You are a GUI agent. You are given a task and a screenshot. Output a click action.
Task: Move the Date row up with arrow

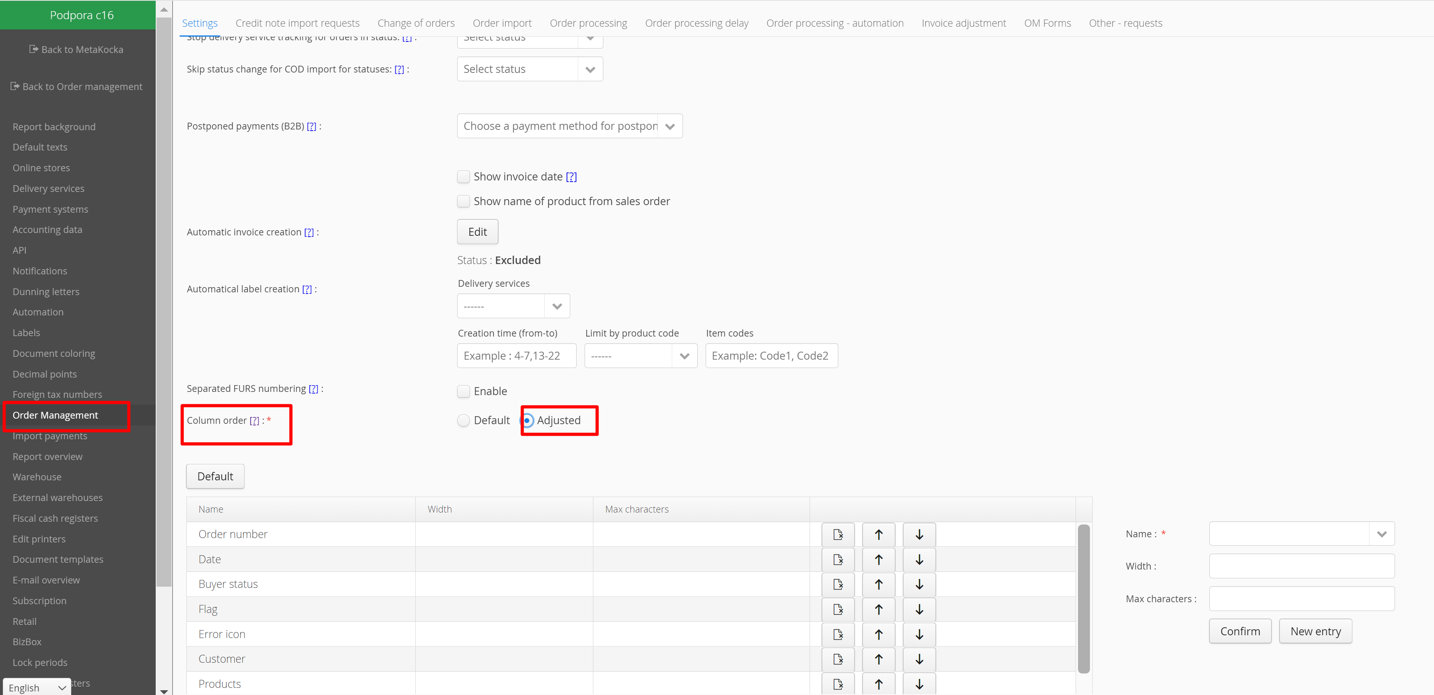(x=878, y=559)
